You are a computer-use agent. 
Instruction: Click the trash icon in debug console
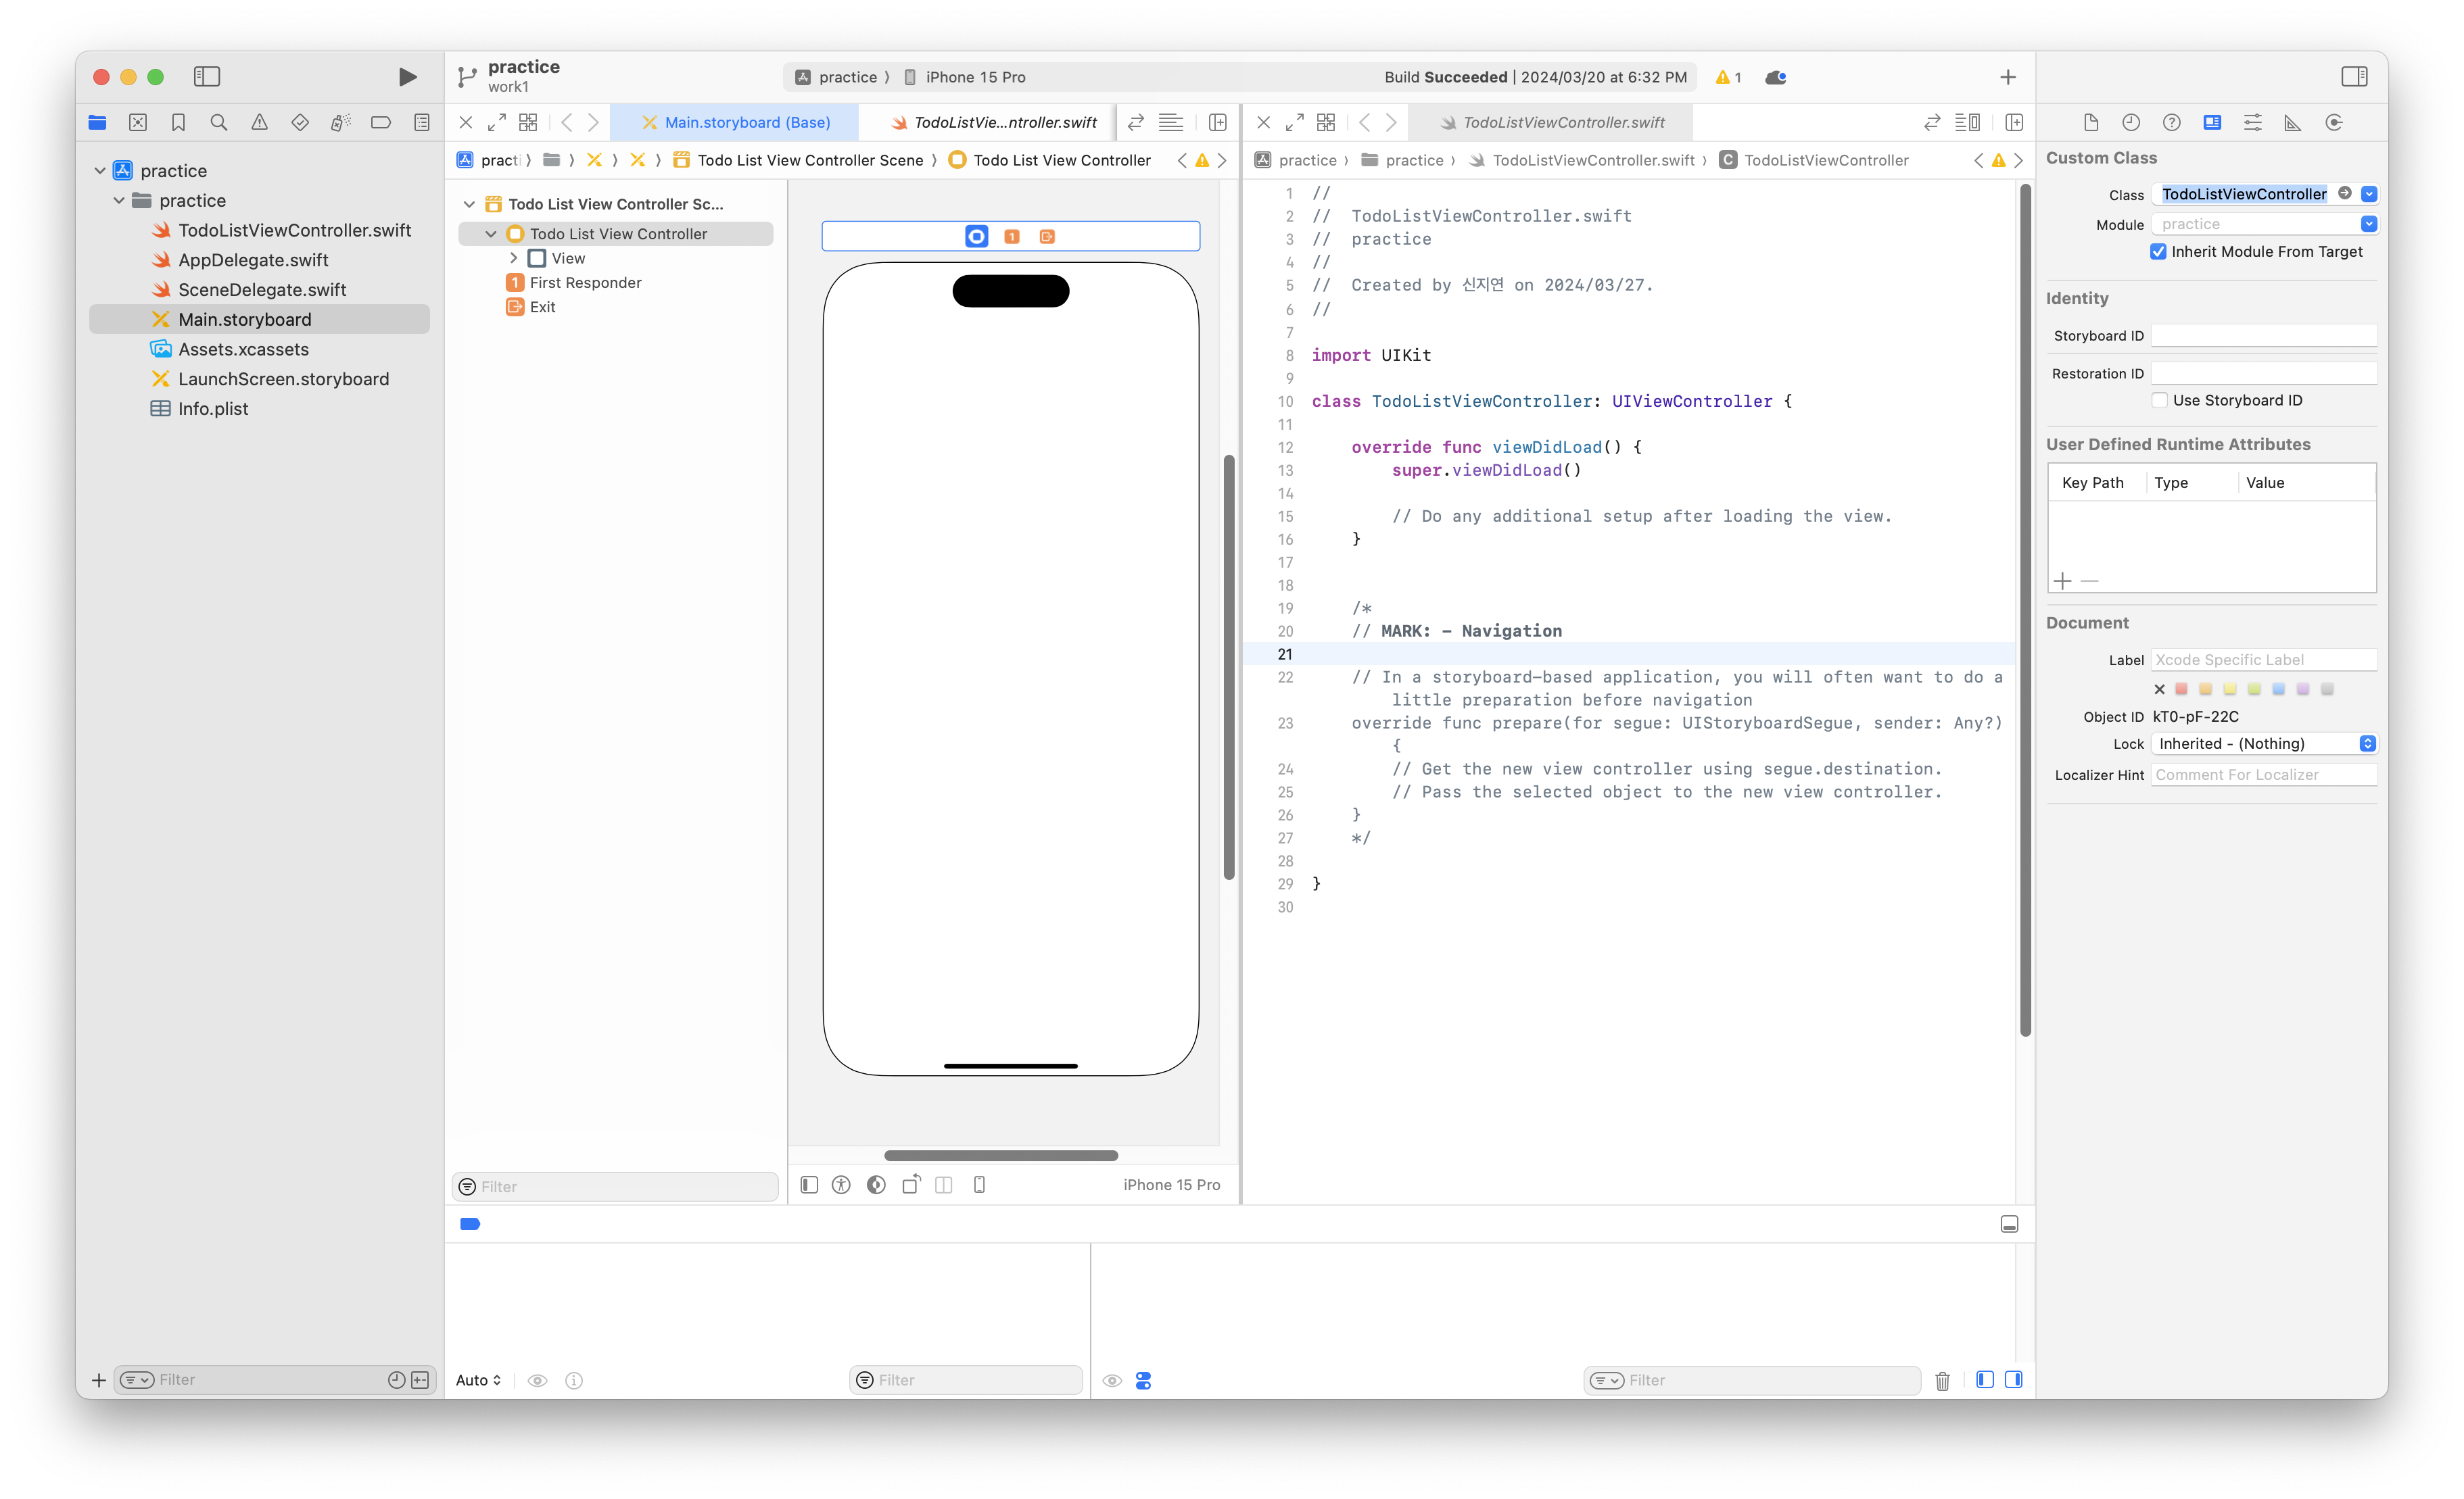pyautogui.click(x=1942, y=1380)
